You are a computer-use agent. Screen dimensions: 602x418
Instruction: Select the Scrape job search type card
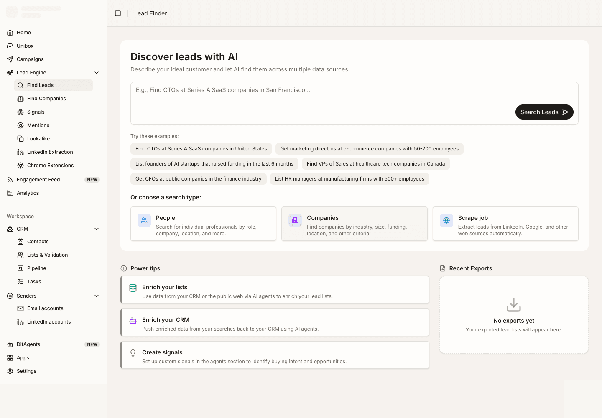tap(505, 224)
